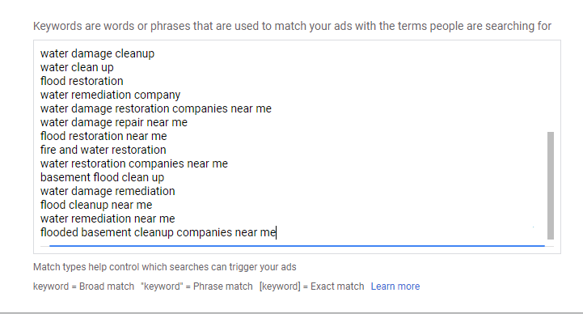Click the 'water clean up' keyword line
The image size is (583, 314).
[77, 67]
